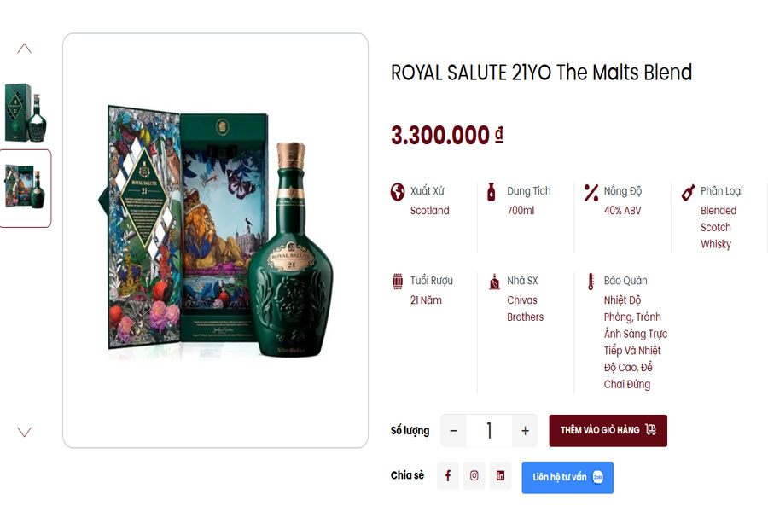The height and width of the screenshot is (512, 768).
Task: Click the main Royal Salute product image
Action: pyautogui.click(x=215, y=240)
